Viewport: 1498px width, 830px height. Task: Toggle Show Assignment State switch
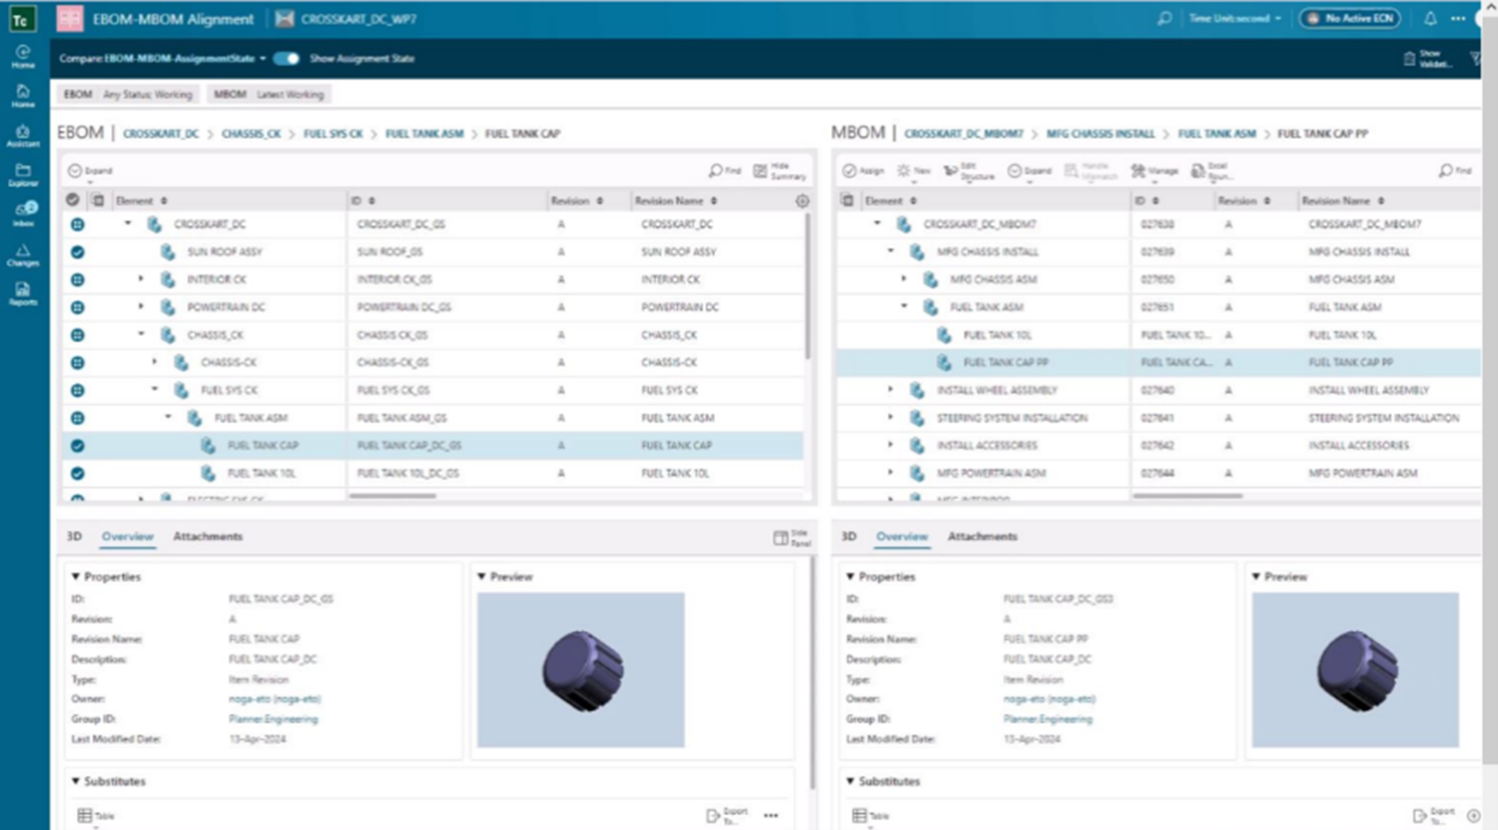tap(286, 59)
